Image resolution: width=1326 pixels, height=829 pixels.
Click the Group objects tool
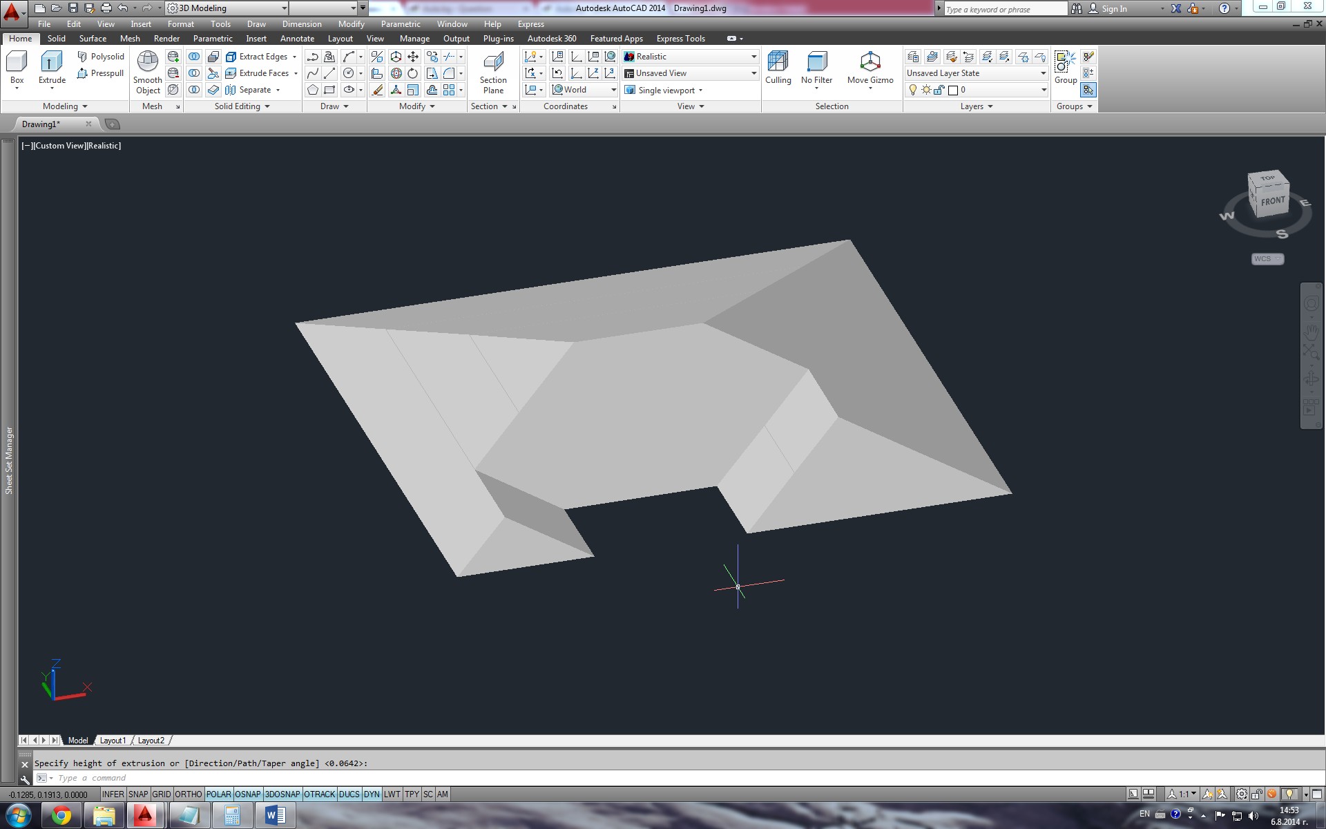pos(1066,68)
